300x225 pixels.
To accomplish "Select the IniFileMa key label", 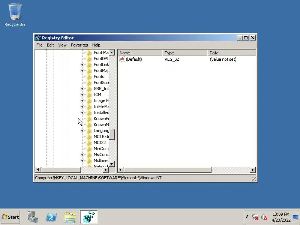I will pos(101,106).
